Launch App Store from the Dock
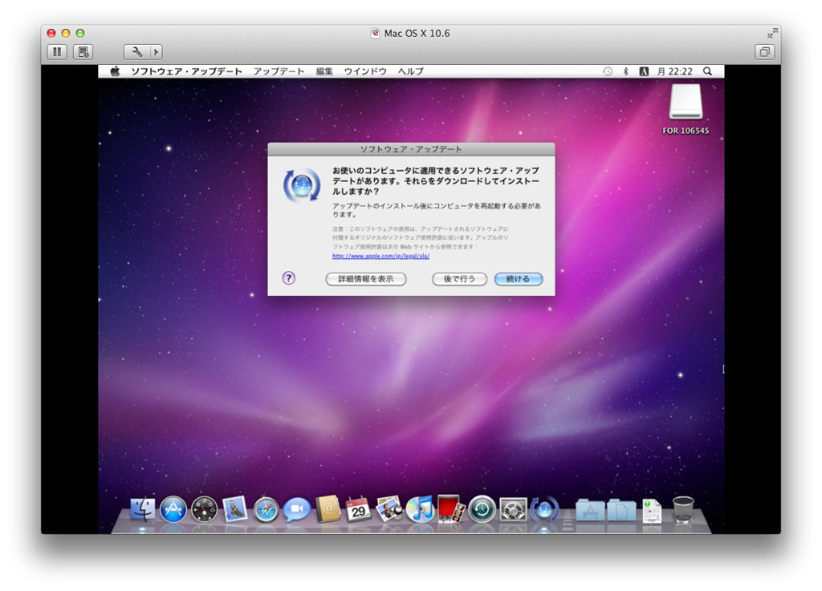The height and width of the screenshot is (591, 822). (173, 509)
